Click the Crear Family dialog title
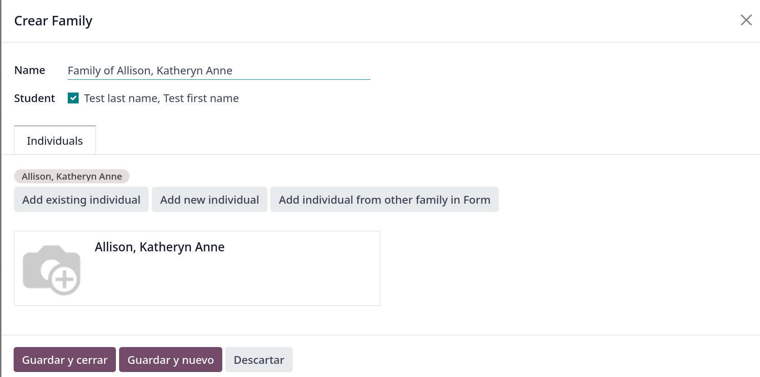This screenshot has height=377, width=760. click(x=53, y=21)
